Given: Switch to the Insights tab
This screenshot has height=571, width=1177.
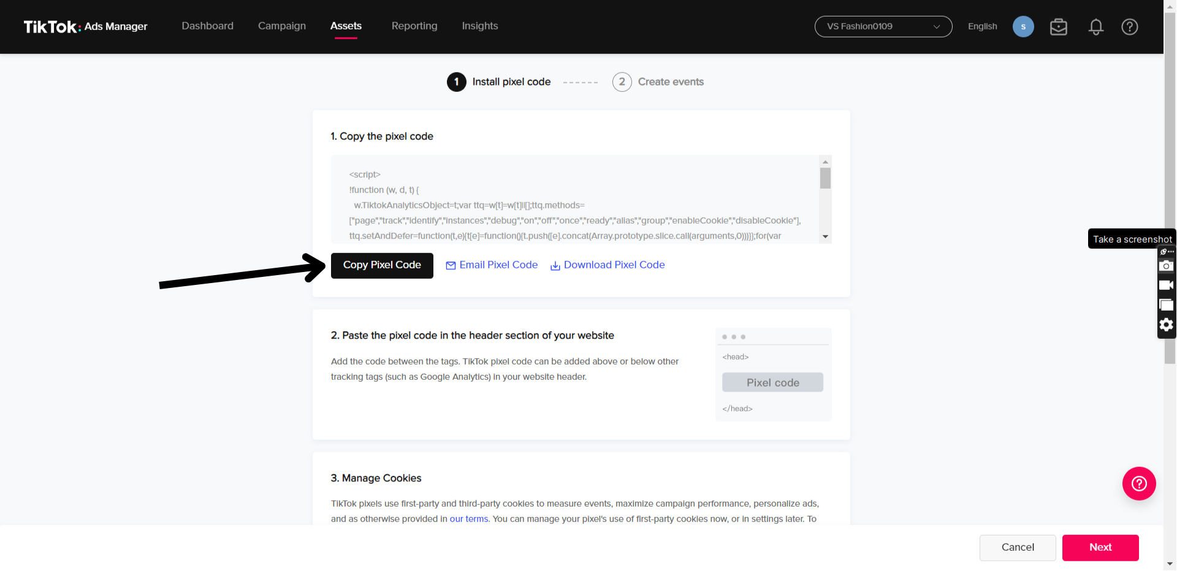Looking at the screenshot, I should click(480, 26).
